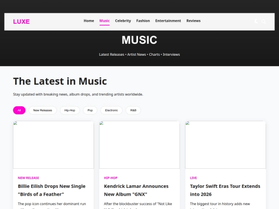Click the MUSIC page banner title

click(x=139, y=40)
